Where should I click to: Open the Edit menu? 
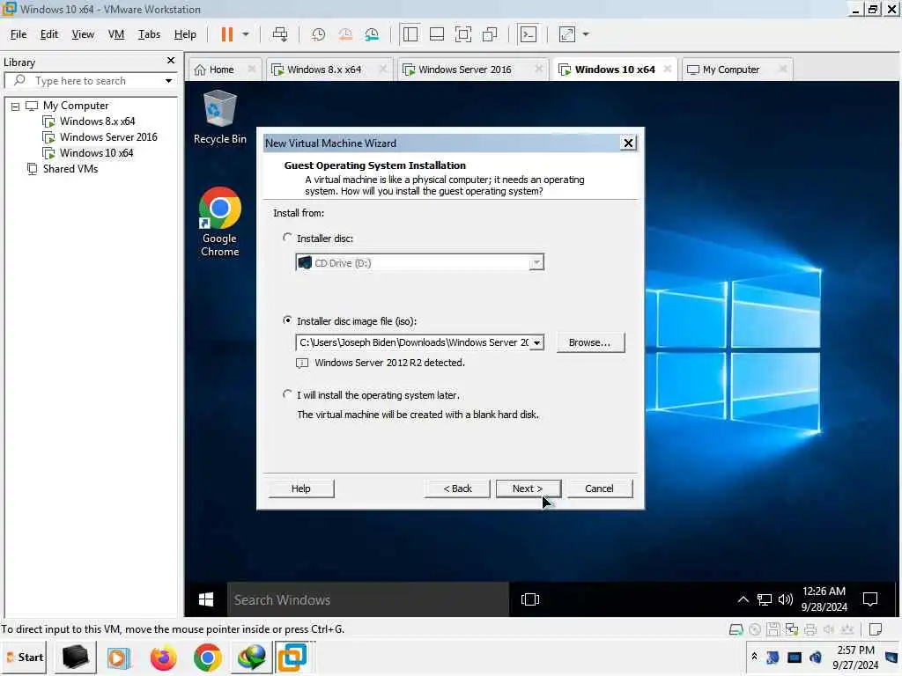click(49, 34)
